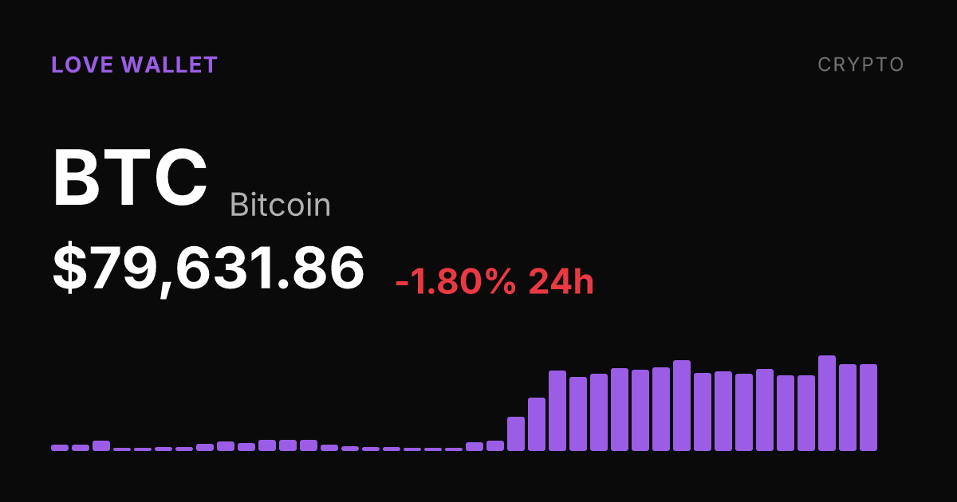The height and width of the screenshot is (502, 957).
Task: Click the second-tallest bar in the chart
Action: coord(682,406)
